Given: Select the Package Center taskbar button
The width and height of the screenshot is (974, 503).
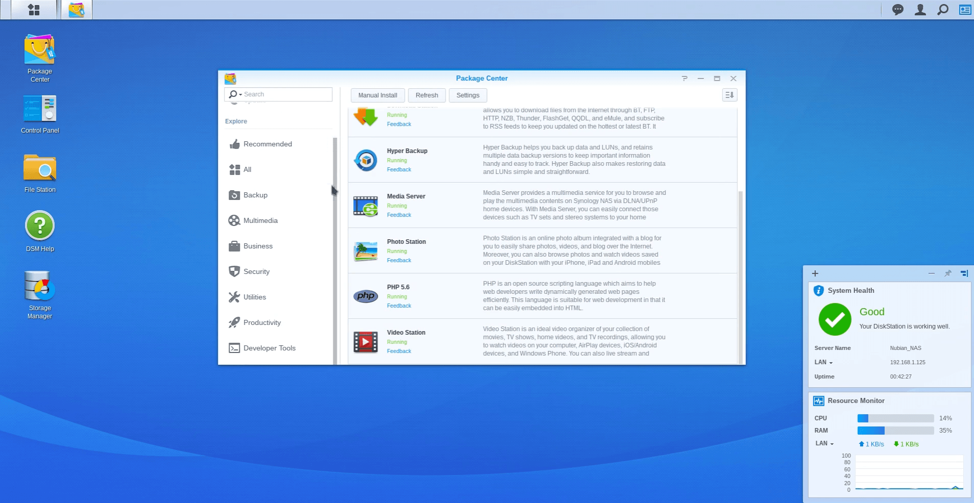Looking at the screenshot, I should click(x=77, y=10).
